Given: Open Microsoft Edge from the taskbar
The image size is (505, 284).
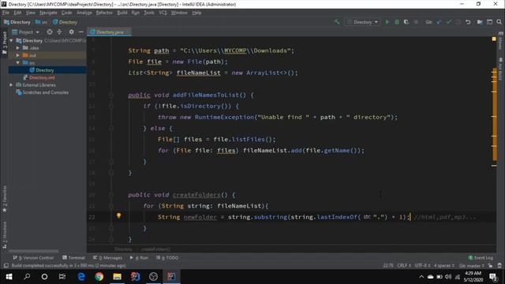Looking at the screenshot, I should pyautogui.click(x=81, y=277).
